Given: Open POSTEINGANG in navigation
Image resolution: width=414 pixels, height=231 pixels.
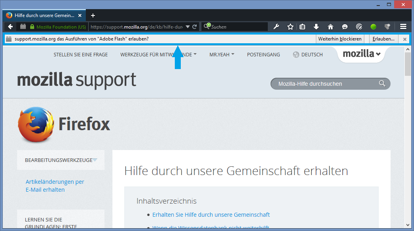Looking at the screenshot, I should click(263, 55).
